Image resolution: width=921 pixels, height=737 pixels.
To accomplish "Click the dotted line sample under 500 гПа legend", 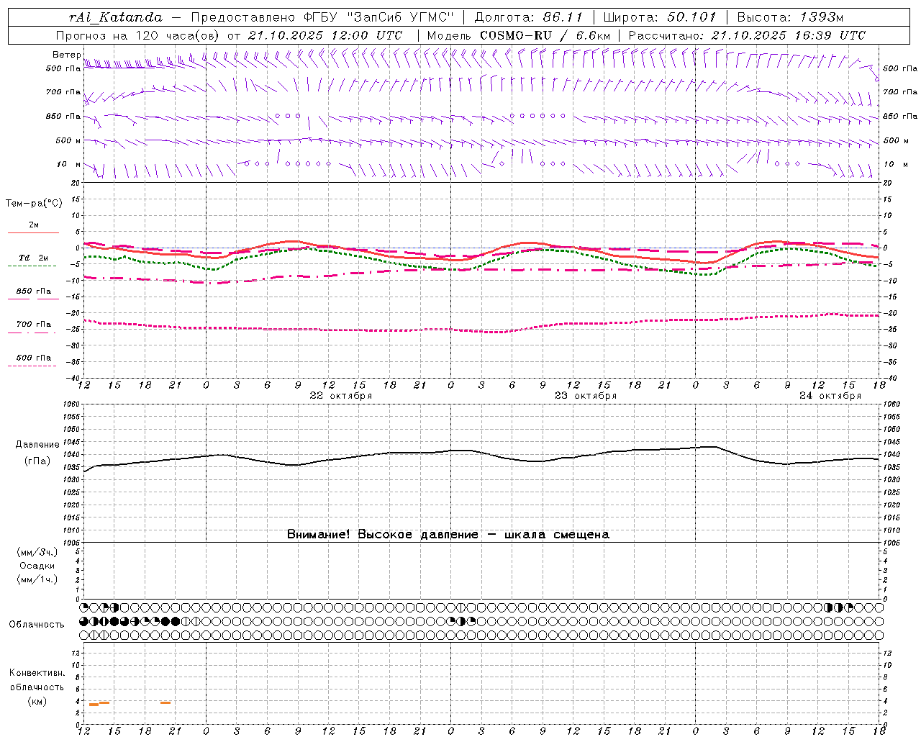I will coord(32,366).
